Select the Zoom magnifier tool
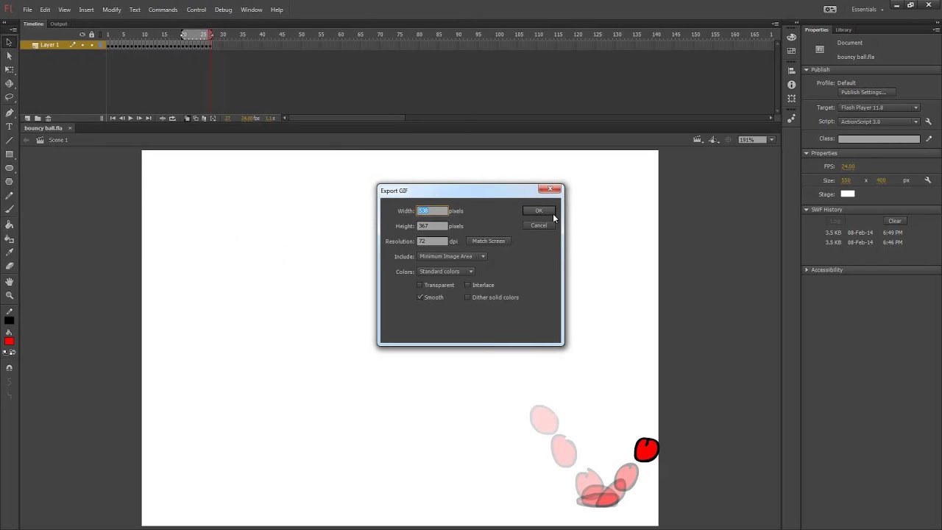 pyautogui.click(x=10, y=295)
